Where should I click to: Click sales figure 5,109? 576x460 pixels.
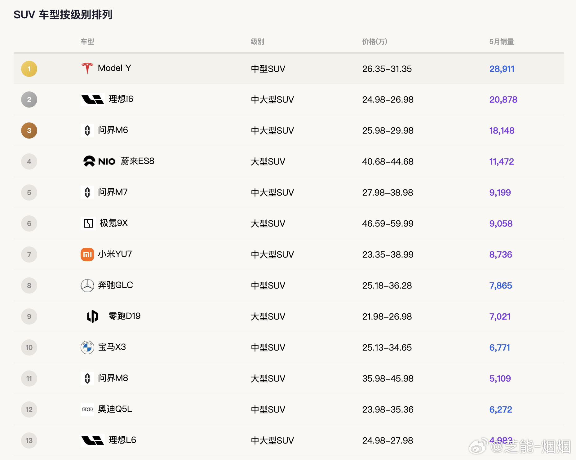pyautogui.click(x=500, y=378)
